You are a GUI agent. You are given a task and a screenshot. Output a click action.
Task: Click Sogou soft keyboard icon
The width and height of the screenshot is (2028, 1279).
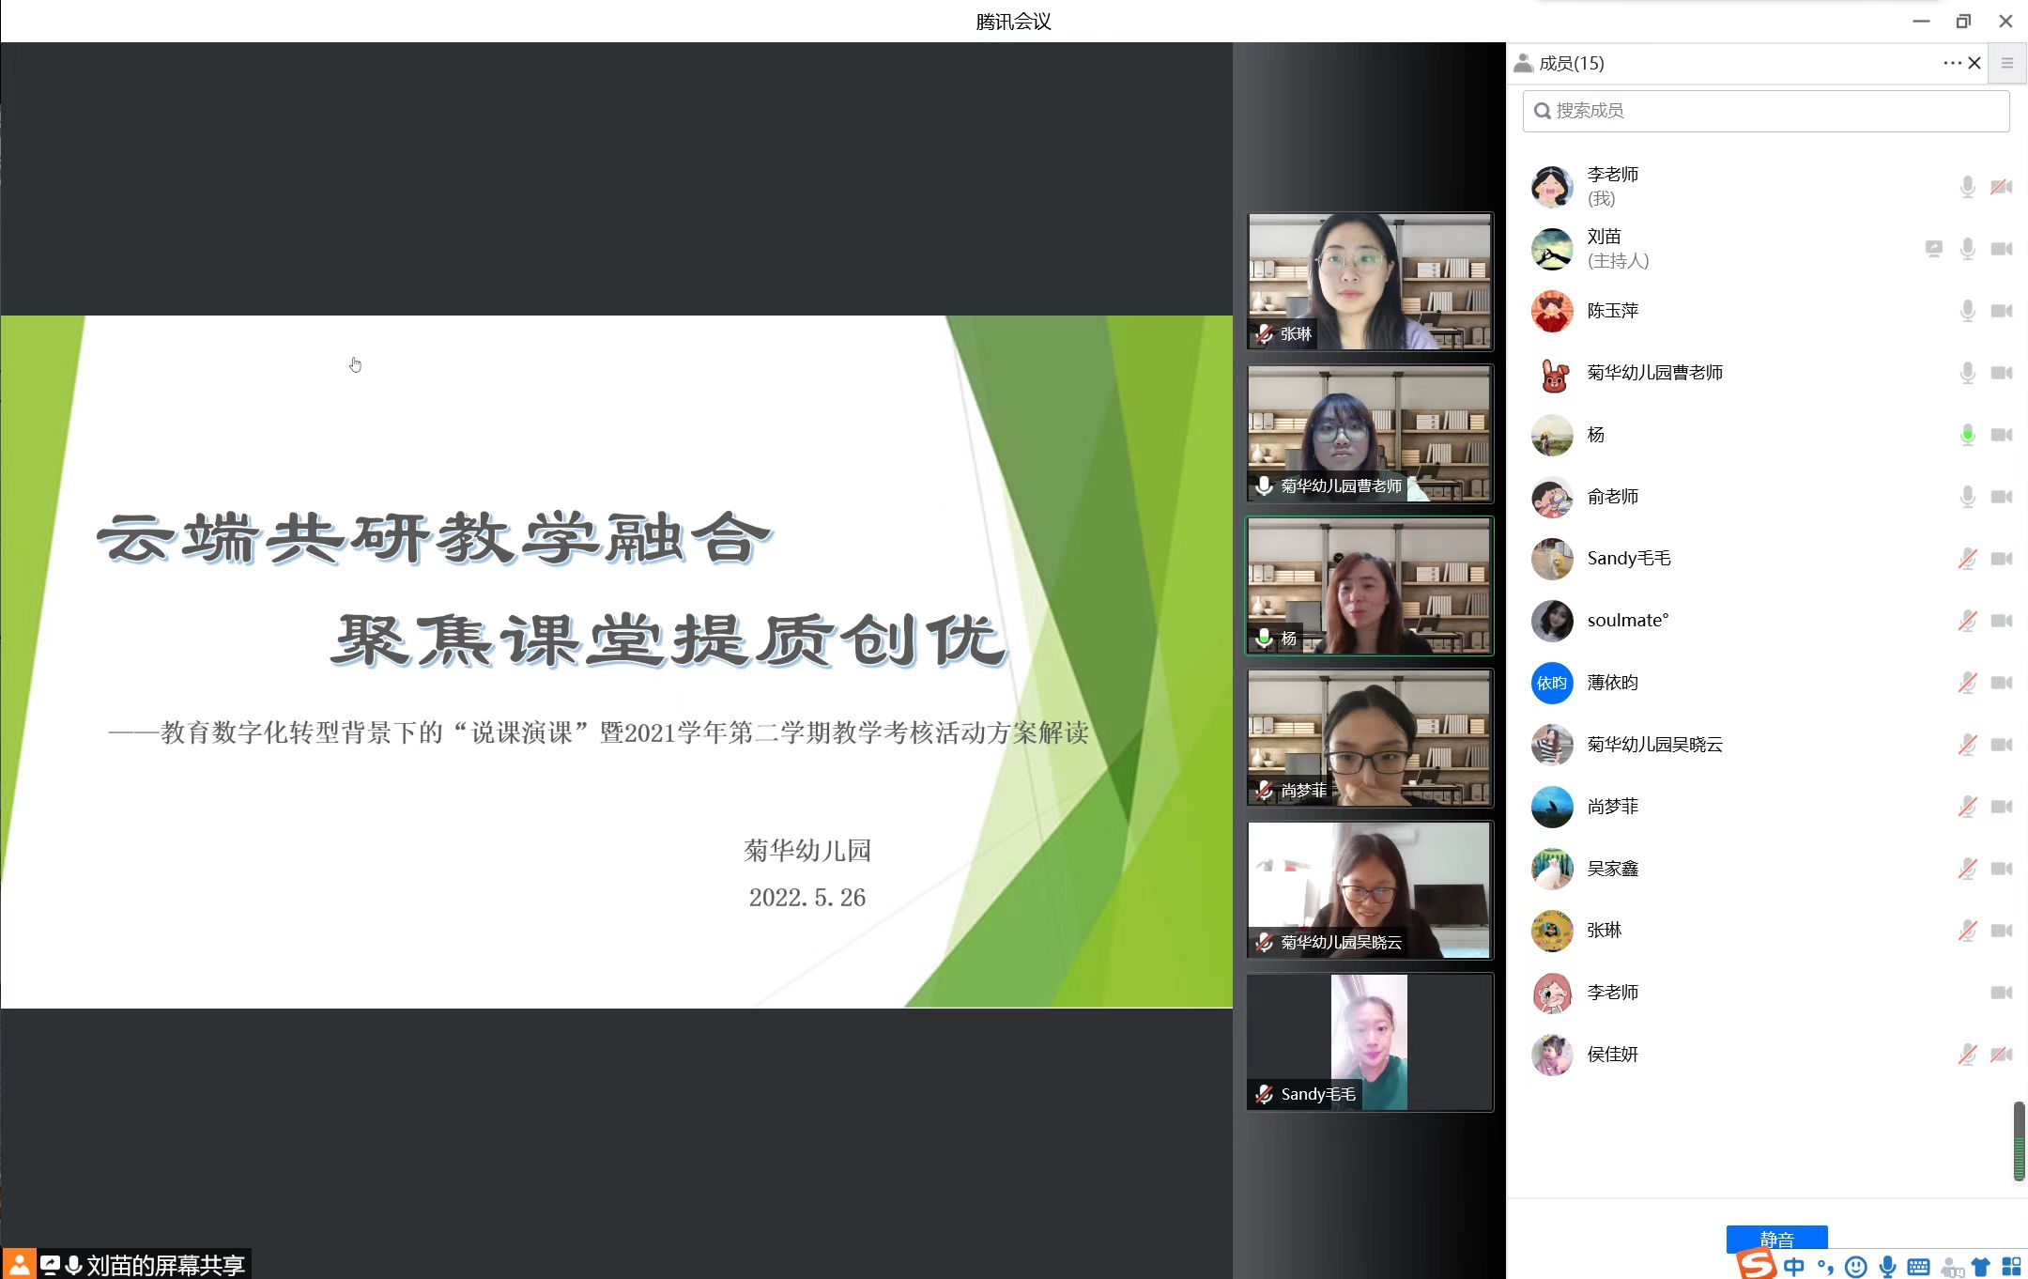1918,1267
